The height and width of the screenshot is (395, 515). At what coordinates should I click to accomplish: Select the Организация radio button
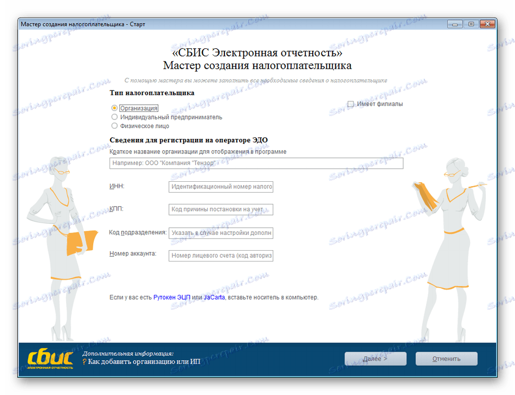(x=114, y=108)
